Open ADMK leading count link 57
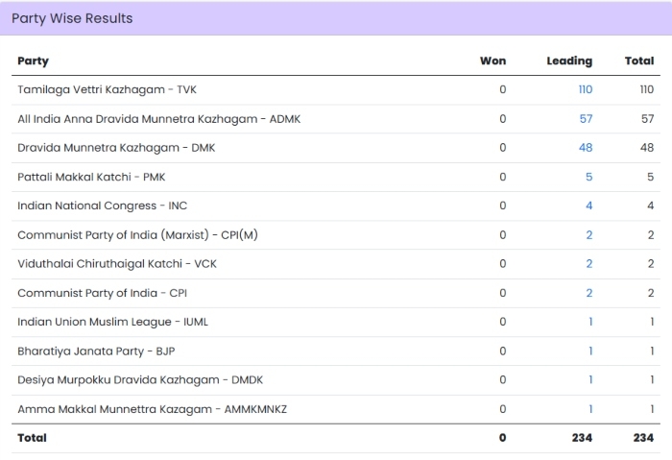672x460 pixels. (x=586, y=119)
